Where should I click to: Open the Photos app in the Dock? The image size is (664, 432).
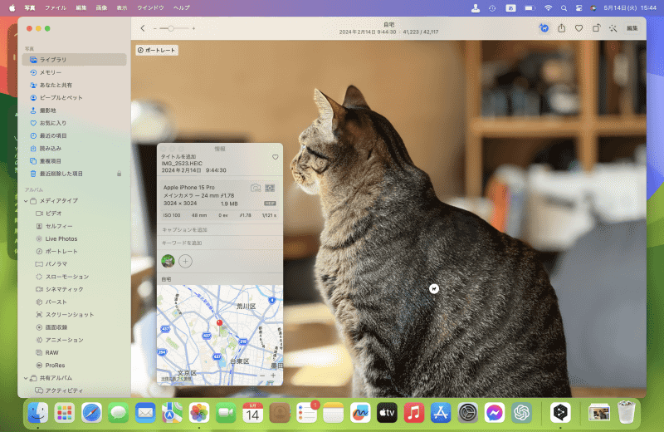pyautogui.click(x=199, y=413)
